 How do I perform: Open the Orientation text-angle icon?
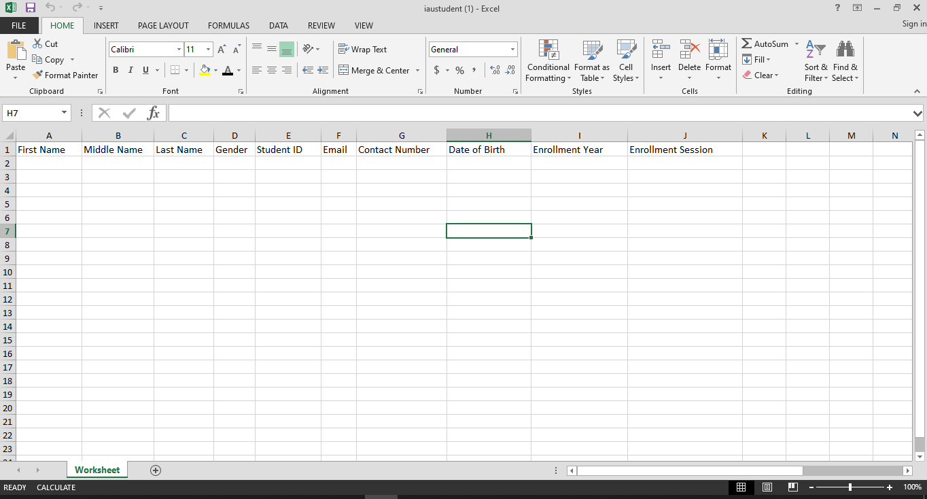[308, 49]
